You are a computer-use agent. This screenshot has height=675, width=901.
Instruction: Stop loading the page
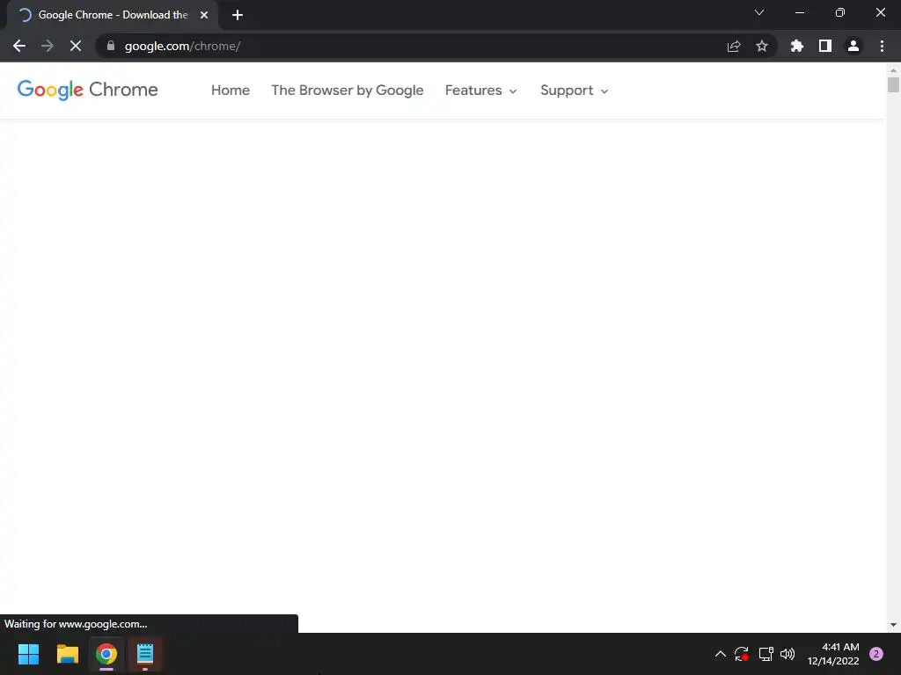pyautogui.click(x=76, y=46)
